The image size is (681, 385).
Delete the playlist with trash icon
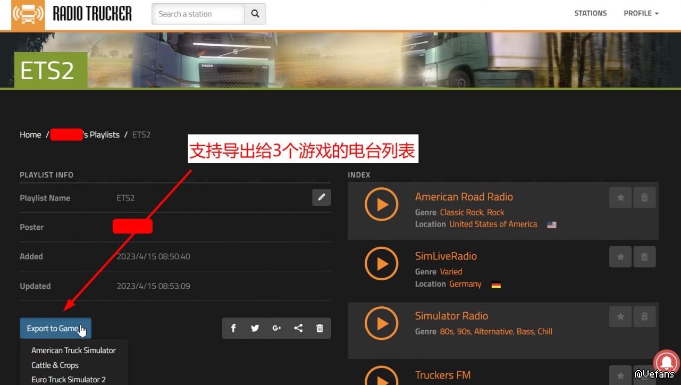[x=320, y=328]
